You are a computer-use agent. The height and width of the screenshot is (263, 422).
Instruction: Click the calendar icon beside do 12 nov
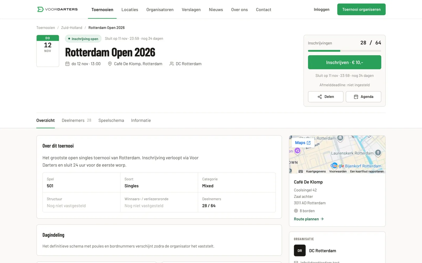pos(67,64)
